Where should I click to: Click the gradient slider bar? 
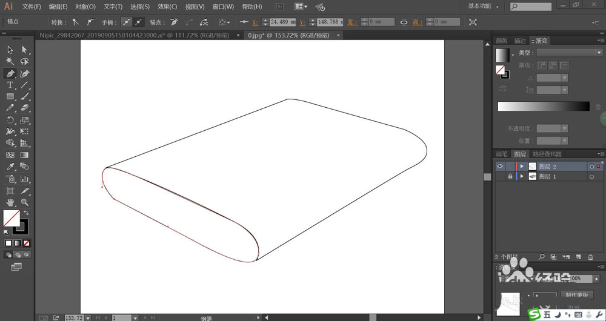[544, 106]
